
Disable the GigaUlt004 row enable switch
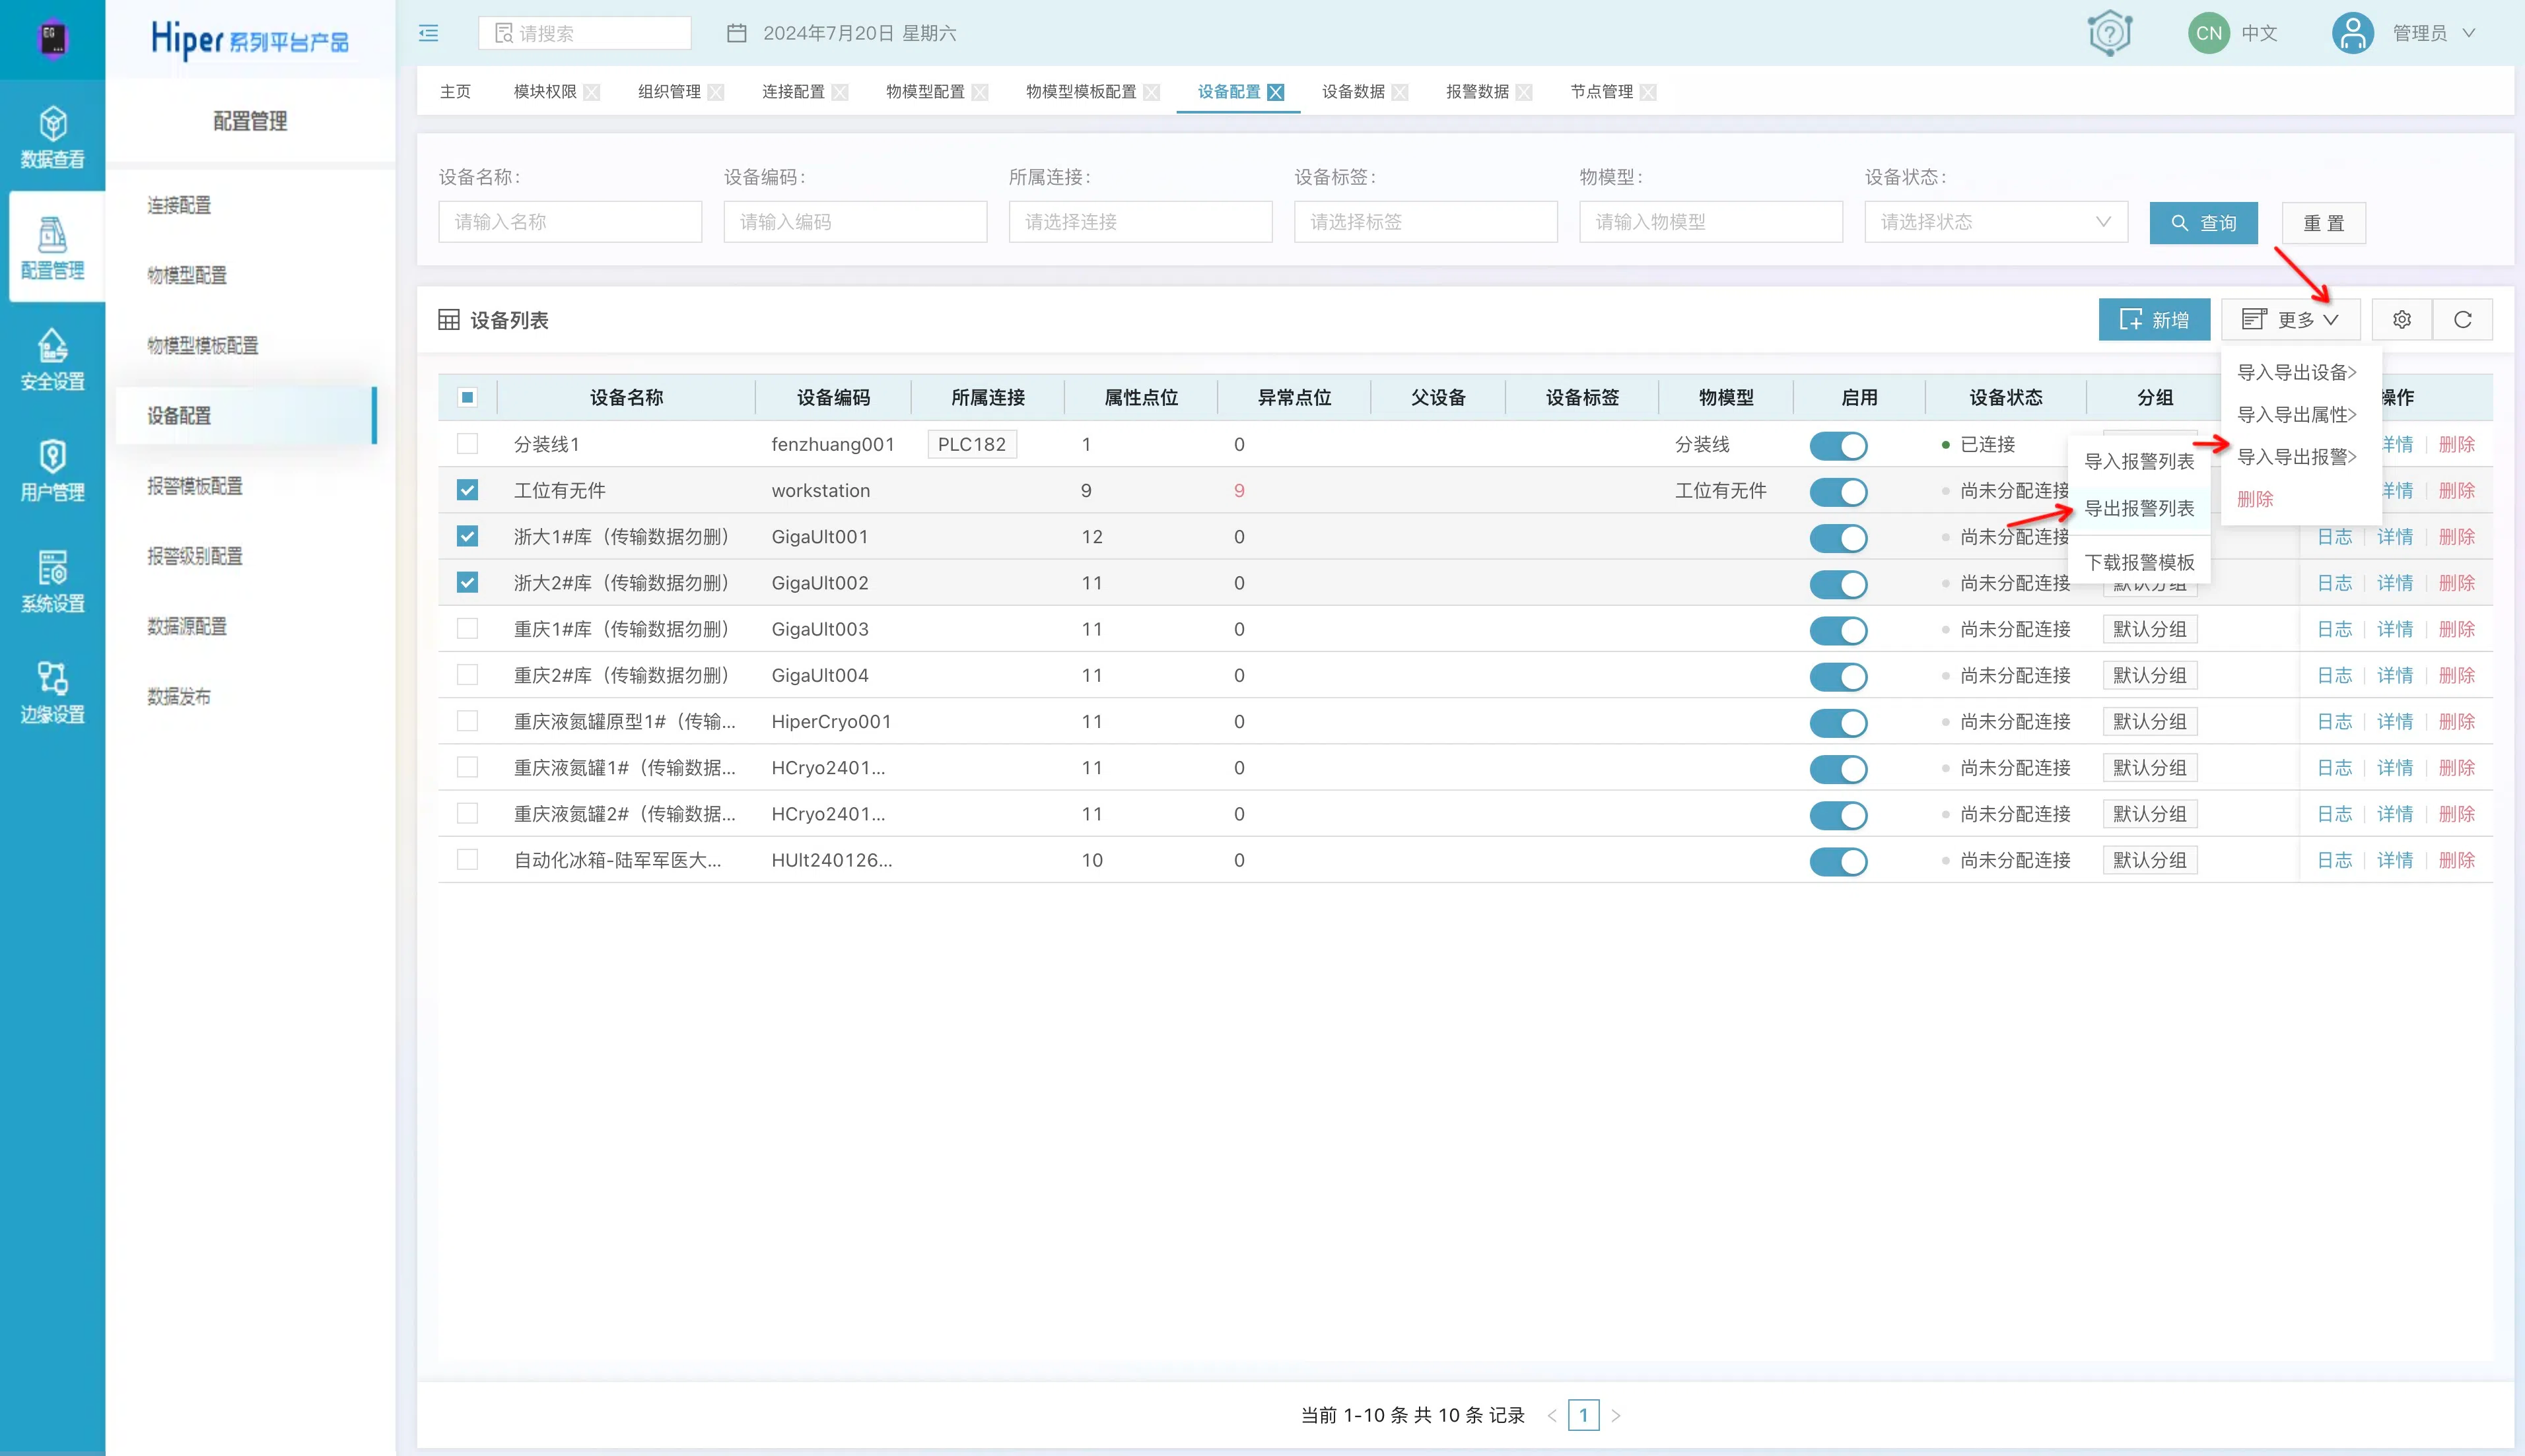[1839, 676]
